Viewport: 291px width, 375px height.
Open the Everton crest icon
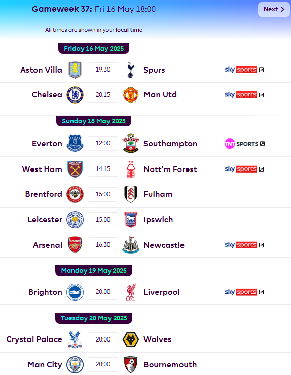point(75,143)
